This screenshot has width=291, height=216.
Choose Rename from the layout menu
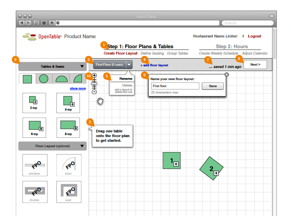click(x=126, y=79)
